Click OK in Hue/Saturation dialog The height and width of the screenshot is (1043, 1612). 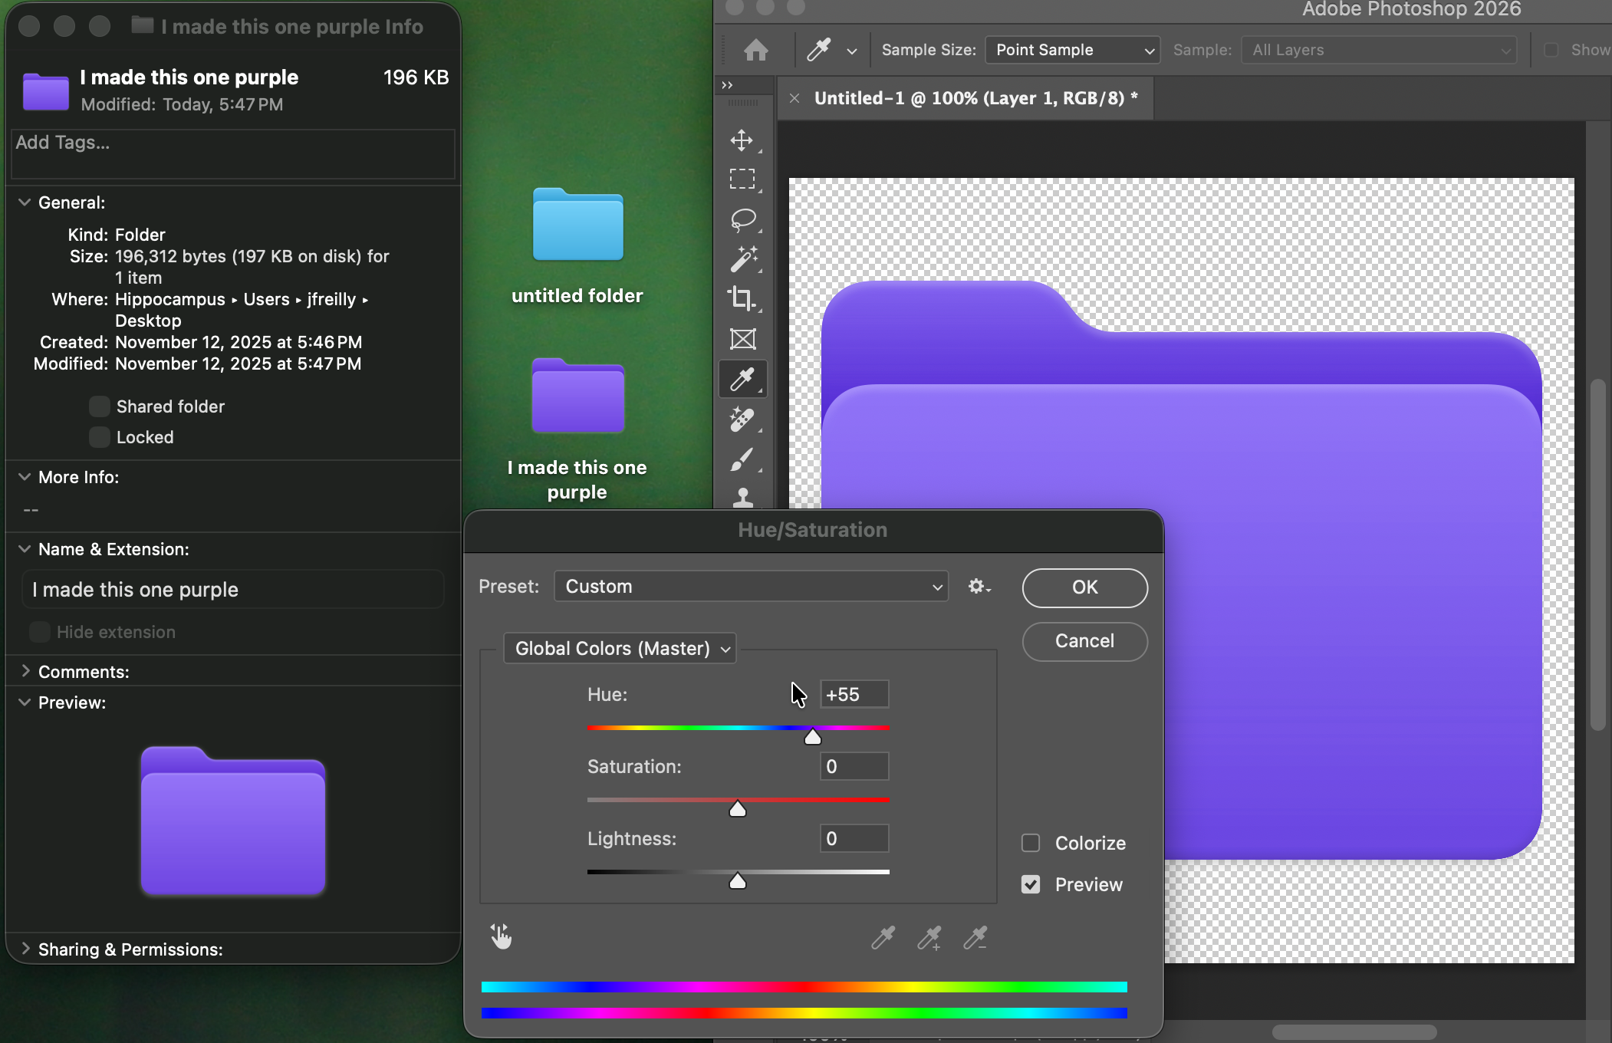1084,587
